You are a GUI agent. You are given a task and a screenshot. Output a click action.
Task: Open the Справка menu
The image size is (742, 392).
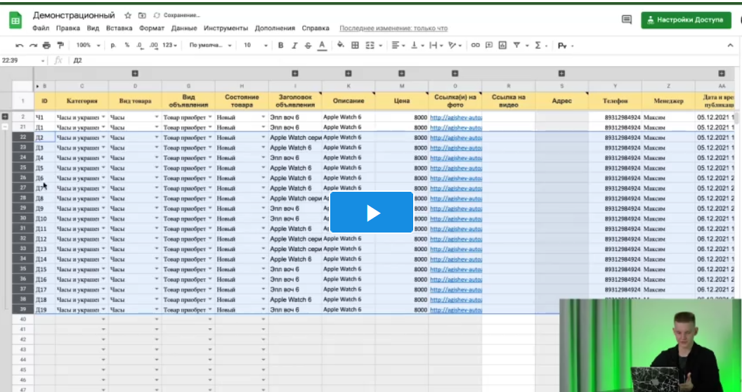click(315, 28)
